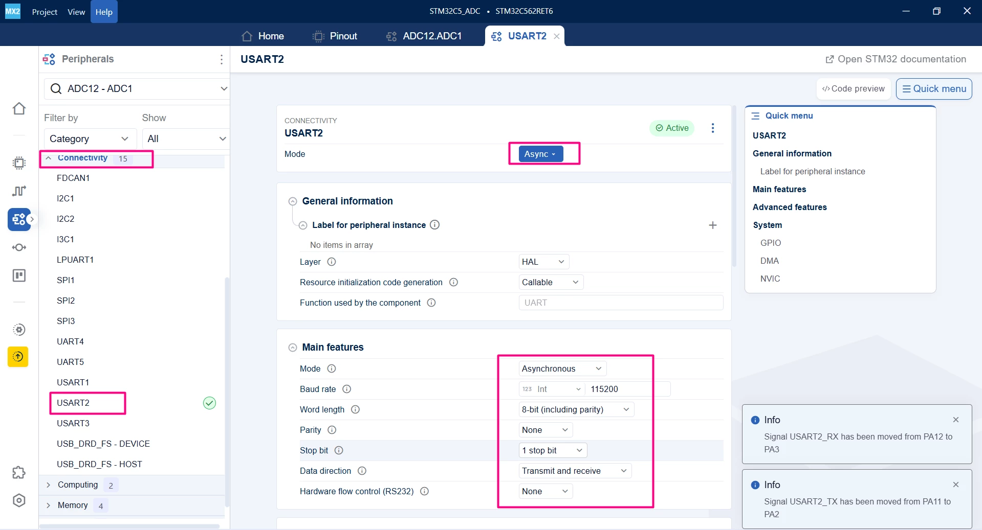Open the HAL layer dropdown

point(543,262)
